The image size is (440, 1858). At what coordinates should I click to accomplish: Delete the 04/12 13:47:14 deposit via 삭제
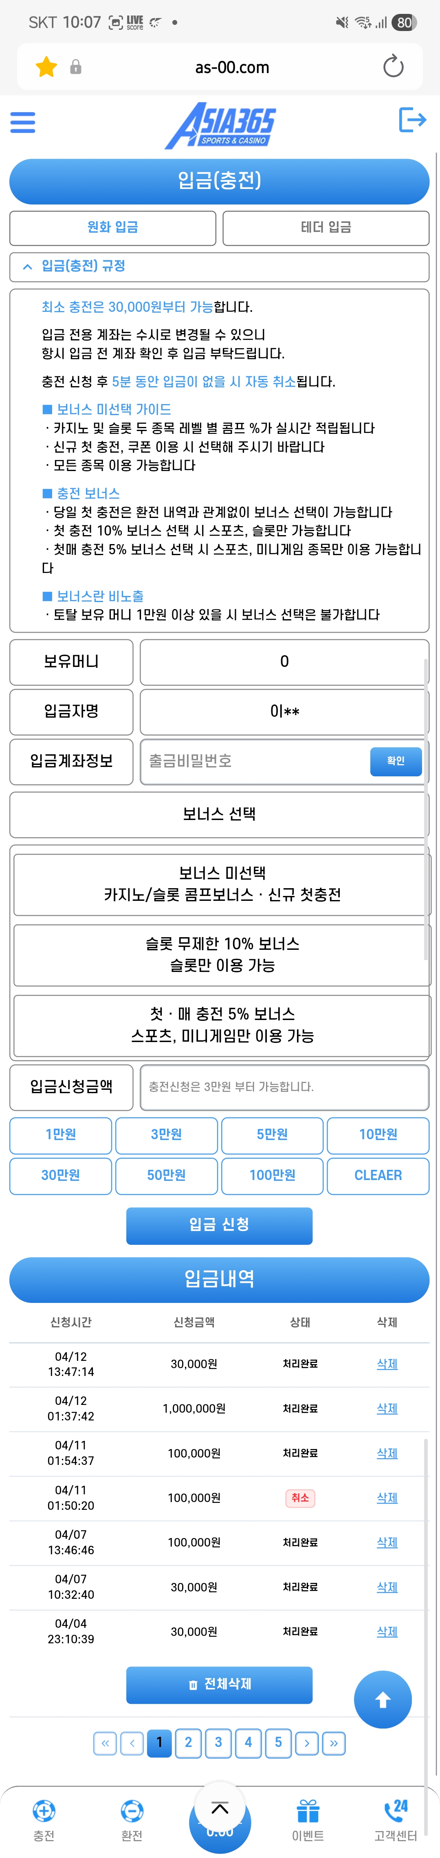point(386,1364)
